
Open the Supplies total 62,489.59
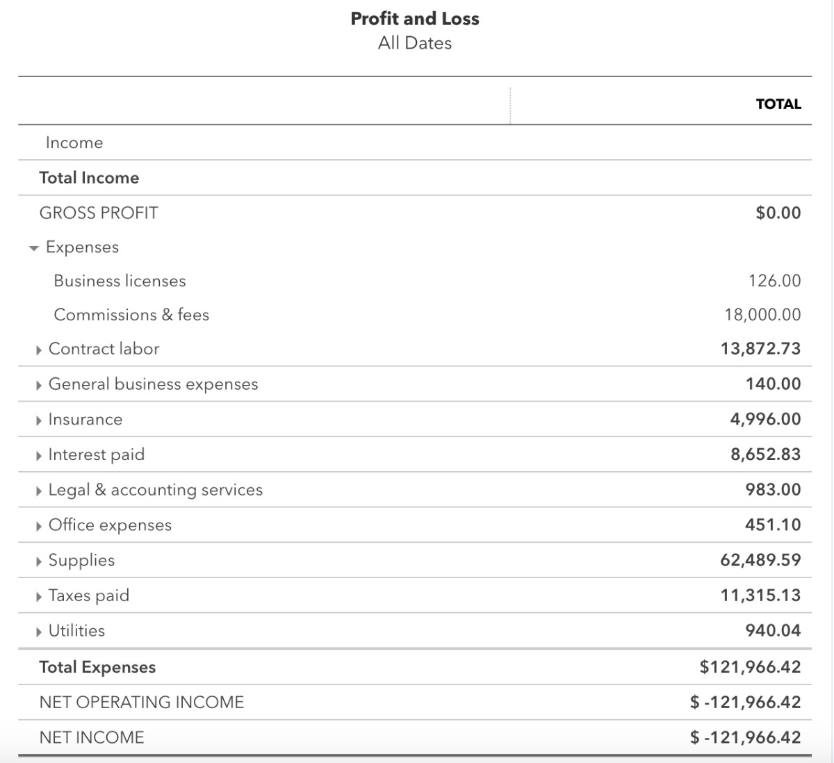[x=760, y=560]
